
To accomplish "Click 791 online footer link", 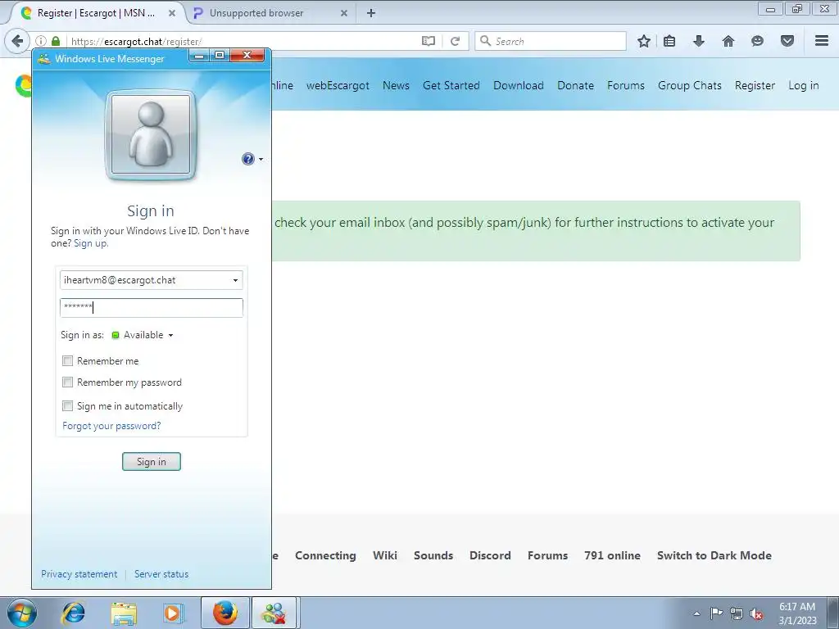I will click(x=612, y=556).
